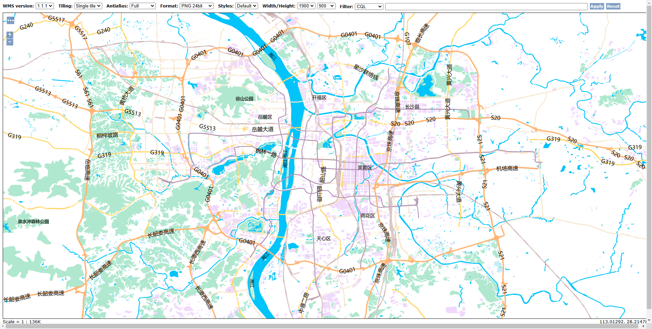Click the Apply filter button
This screenshot has height=329, width=652.
pos(597,6)
